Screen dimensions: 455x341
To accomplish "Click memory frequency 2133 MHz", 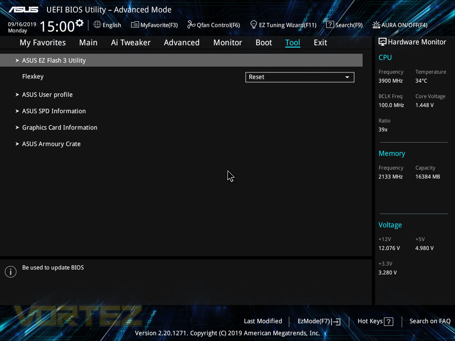I will click(x=391, y=177).
